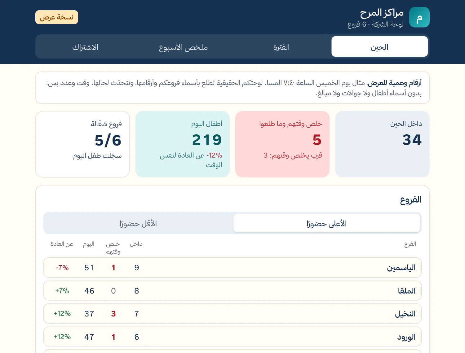Viewport: 465px width, 353px height.
Task: Open the الفترة tab
Action: click(281, 46)
